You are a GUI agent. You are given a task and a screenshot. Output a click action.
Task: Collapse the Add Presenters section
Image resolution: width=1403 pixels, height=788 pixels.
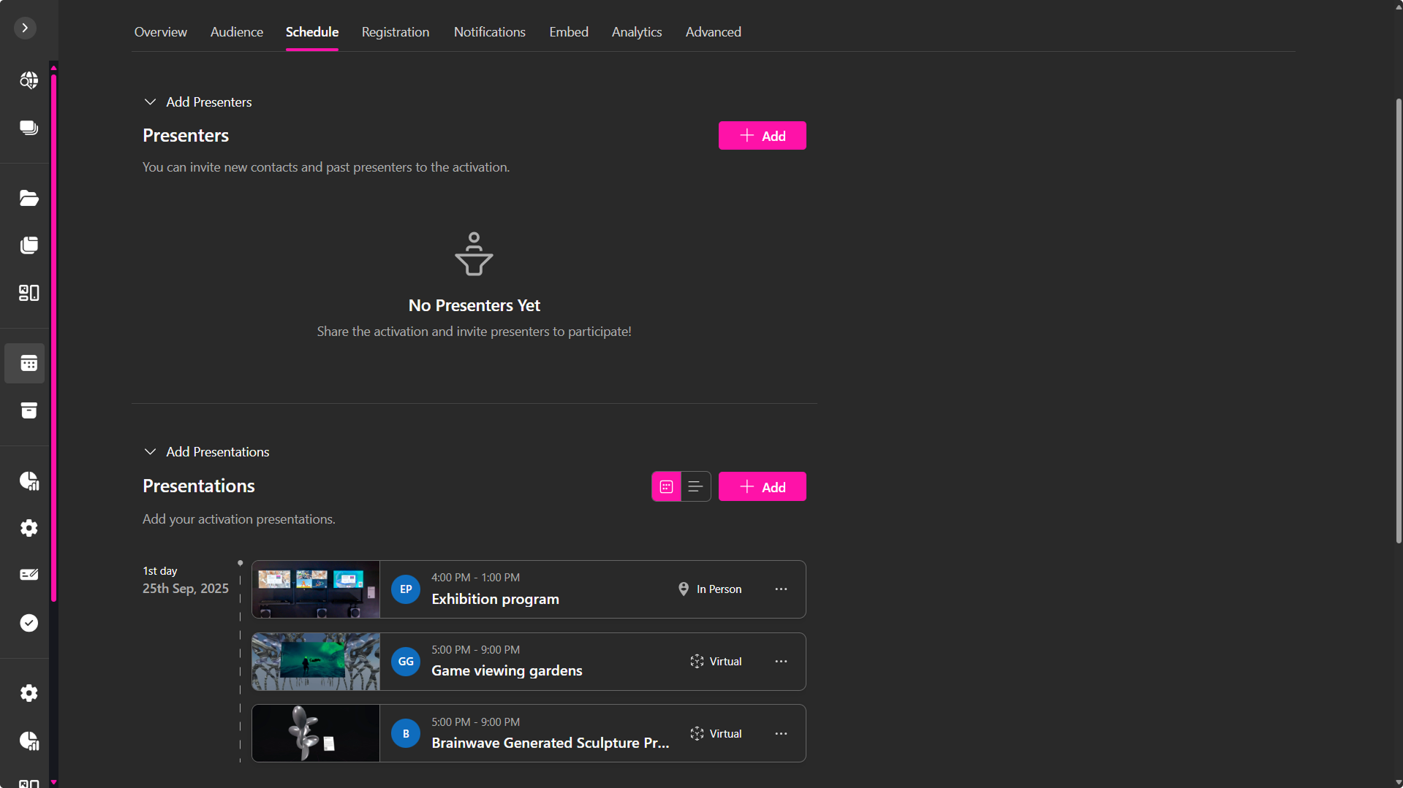150,102
